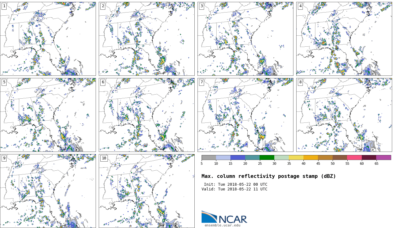Pick the pink 55–60 dBZ swatch
This screenshot has width=395, height=228.
[x=354, y=158]
